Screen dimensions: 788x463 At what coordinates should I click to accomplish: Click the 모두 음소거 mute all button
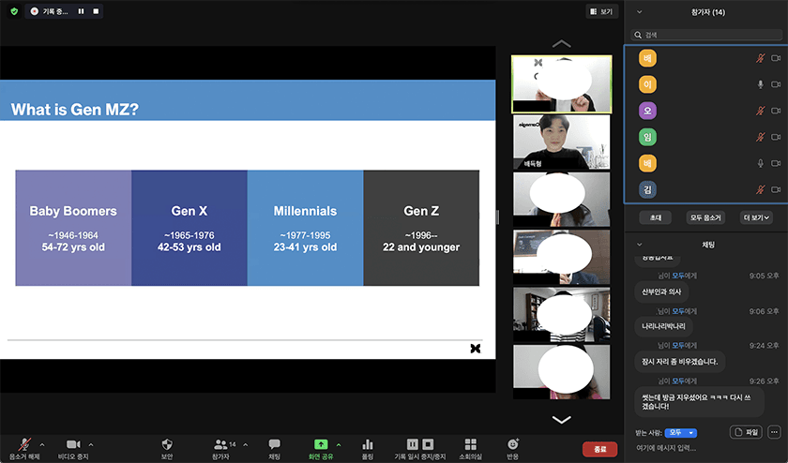point(705,217)
